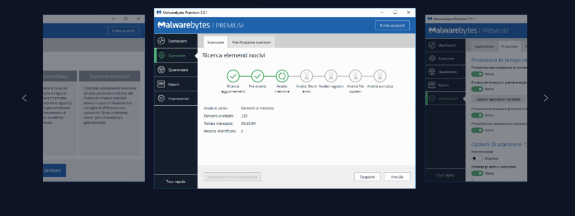Click the Scansione iperveloce description text in the left window
The height and width of the screenshot is (216, 575).
110,106
